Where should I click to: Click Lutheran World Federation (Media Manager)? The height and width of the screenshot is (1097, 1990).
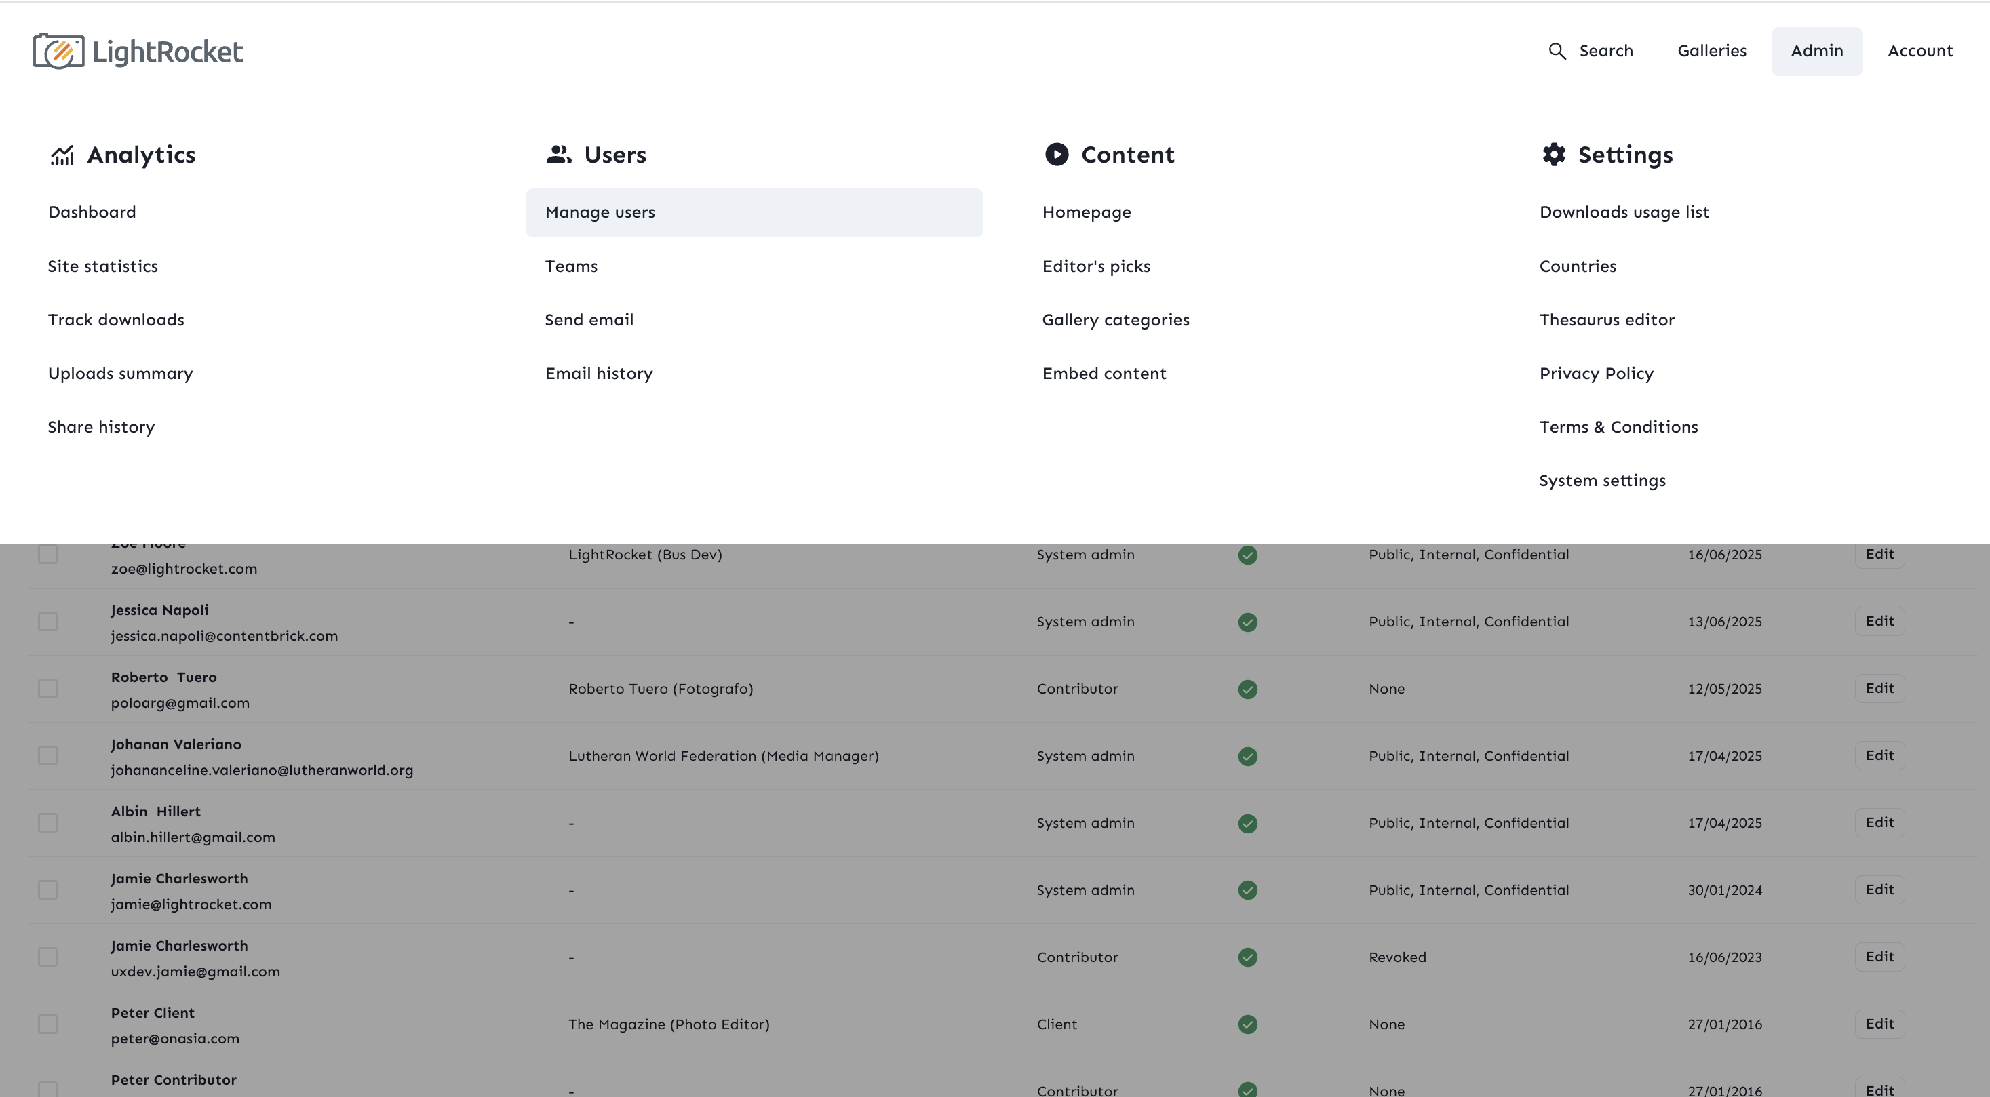724,756
